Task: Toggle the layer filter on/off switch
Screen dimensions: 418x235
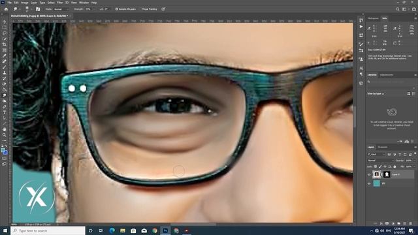Action: tap(415, 154)
